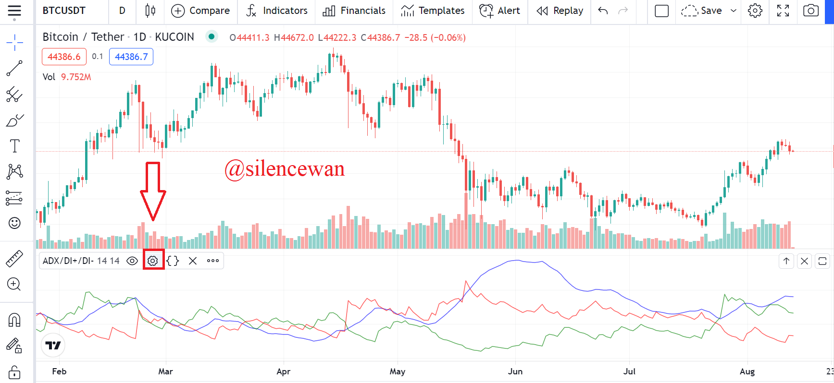Image resolution: width=834 pixels, height=383 pixels.
Task: Open ADX indicator more options menu
Action: pos(213,261)
